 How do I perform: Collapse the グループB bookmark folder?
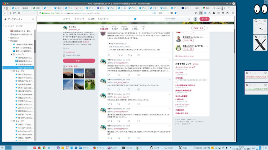coord(11,71)
